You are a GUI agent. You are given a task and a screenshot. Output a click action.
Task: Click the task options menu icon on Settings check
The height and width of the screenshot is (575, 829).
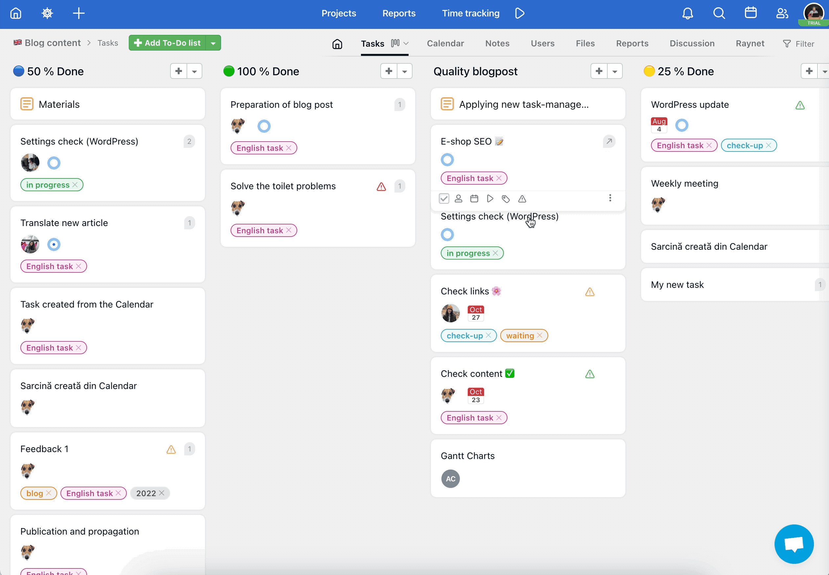tap(610, 198)
